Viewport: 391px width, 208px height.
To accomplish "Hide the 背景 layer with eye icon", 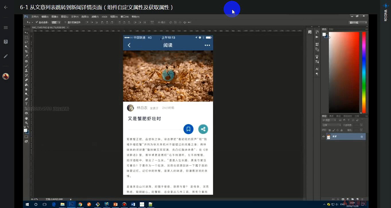I will point(323,137).
